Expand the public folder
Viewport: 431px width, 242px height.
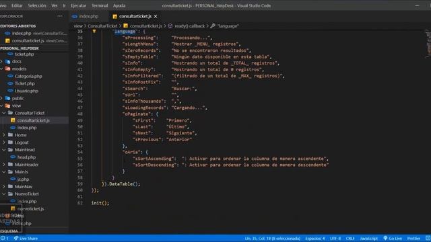point(18,98)
